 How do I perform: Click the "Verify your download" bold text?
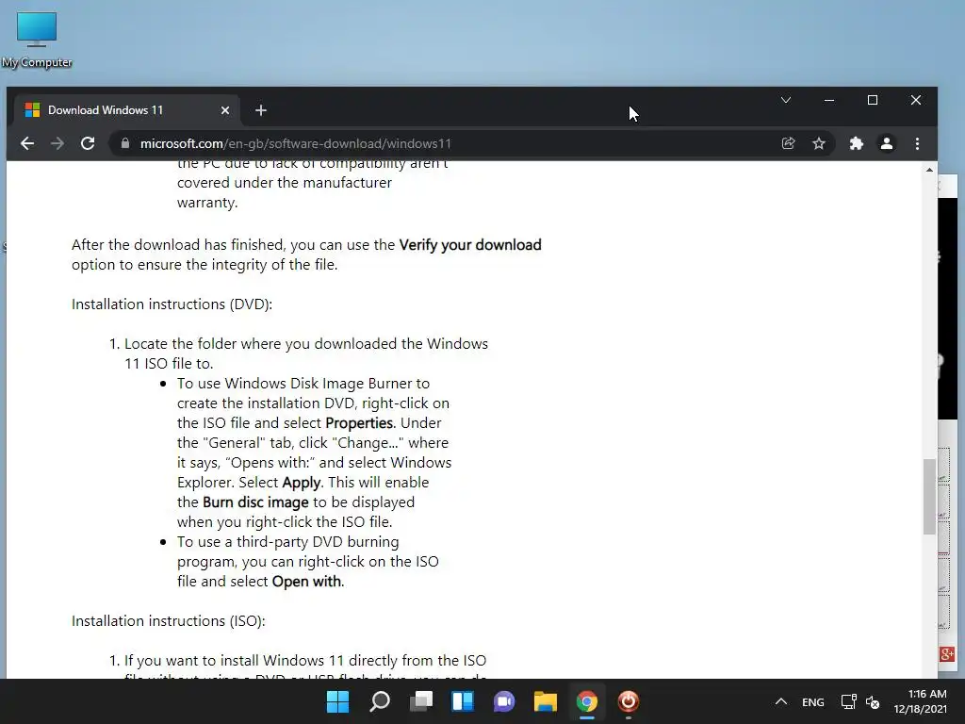click(x=470, y=244)
